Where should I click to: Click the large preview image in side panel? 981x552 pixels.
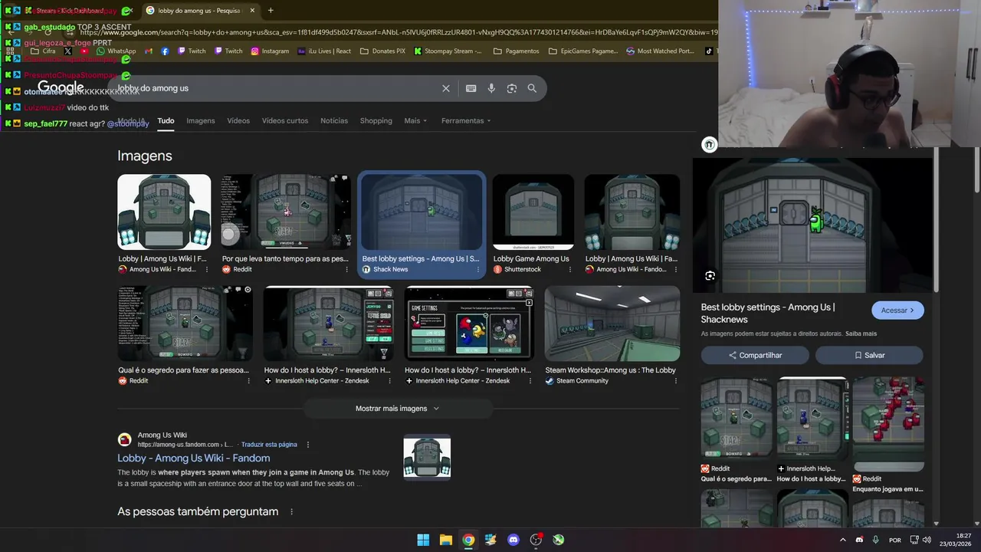(812, 225)
